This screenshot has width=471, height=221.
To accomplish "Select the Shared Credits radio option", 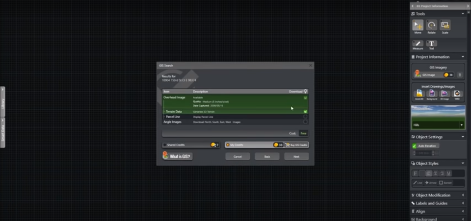I will 165,145.
